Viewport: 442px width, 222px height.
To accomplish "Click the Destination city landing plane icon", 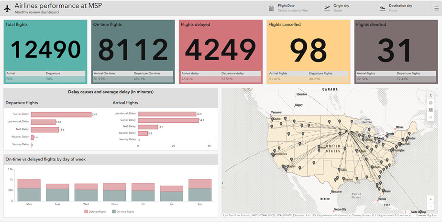I will [382, 9].
